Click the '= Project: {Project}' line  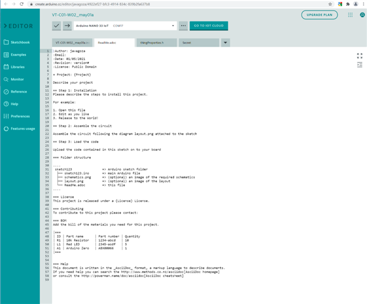72,75
